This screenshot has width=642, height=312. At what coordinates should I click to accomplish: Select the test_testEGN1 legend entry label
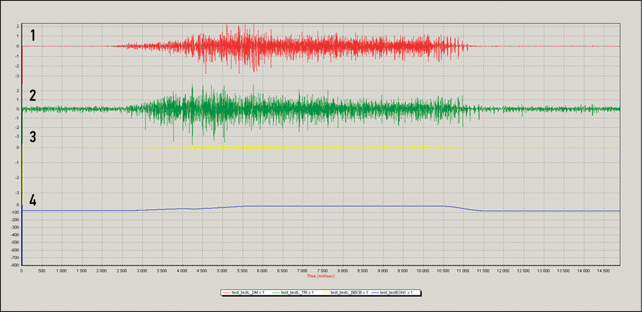[x=396, y=293]
